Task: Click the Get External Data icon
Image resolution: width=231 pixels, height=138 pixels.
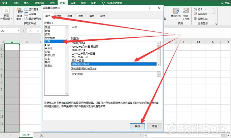Action: (x=6, y=10)
